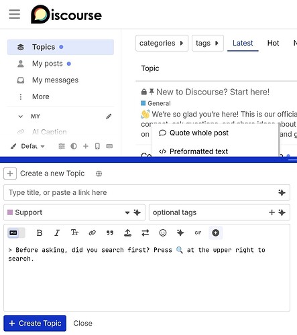Focus the topic title input field
The width and height of the screenshot is (297, 335).
click(x=147, y=192)
